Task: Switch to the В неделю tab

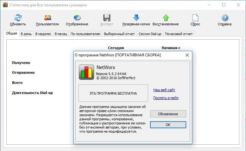Action: 43,34
